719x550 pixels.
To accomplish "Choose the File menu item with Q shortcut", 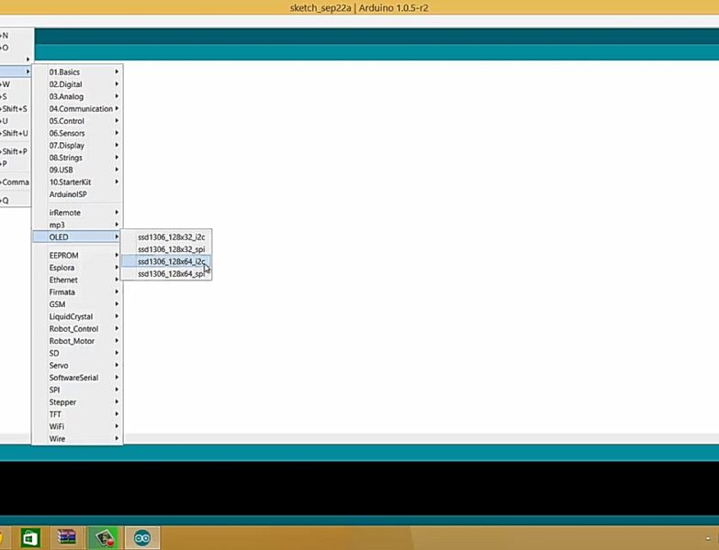I will coord(15,201).
